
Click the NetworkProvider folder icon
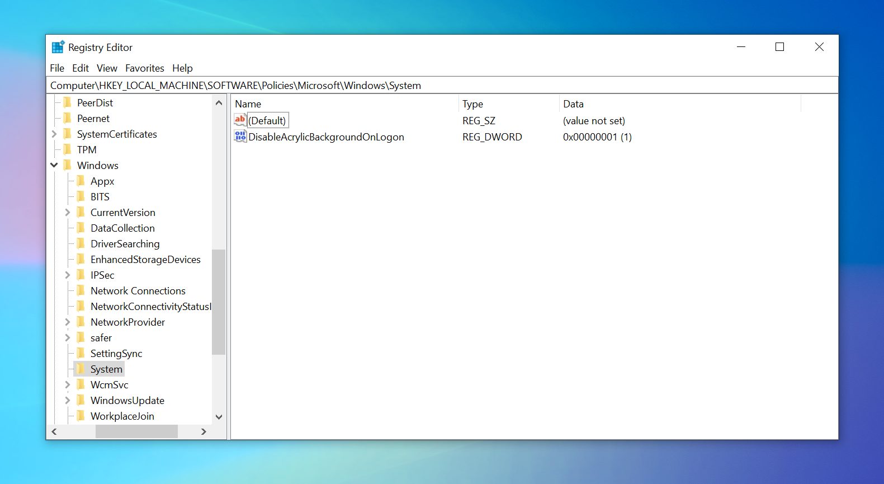click(81, 322)
